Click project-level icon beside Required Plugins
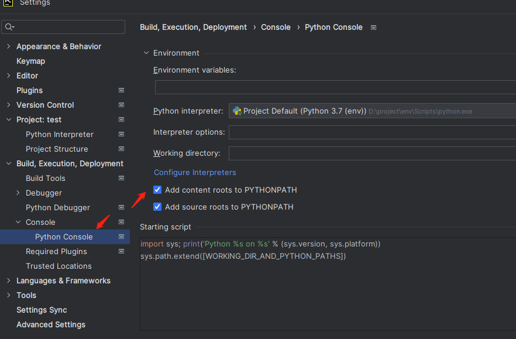The width and height of the screenshot is (516, 339). pyautogui.click(x=121, y=251)
